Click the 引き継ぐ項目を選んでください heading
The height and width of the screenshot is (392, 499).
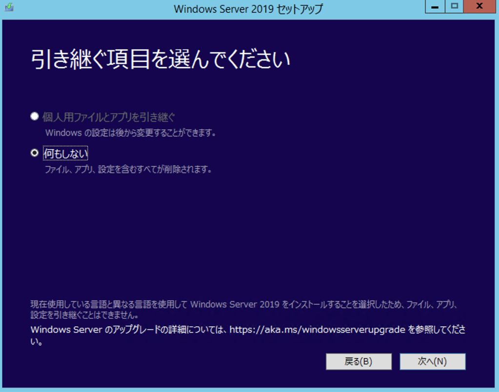160,59
